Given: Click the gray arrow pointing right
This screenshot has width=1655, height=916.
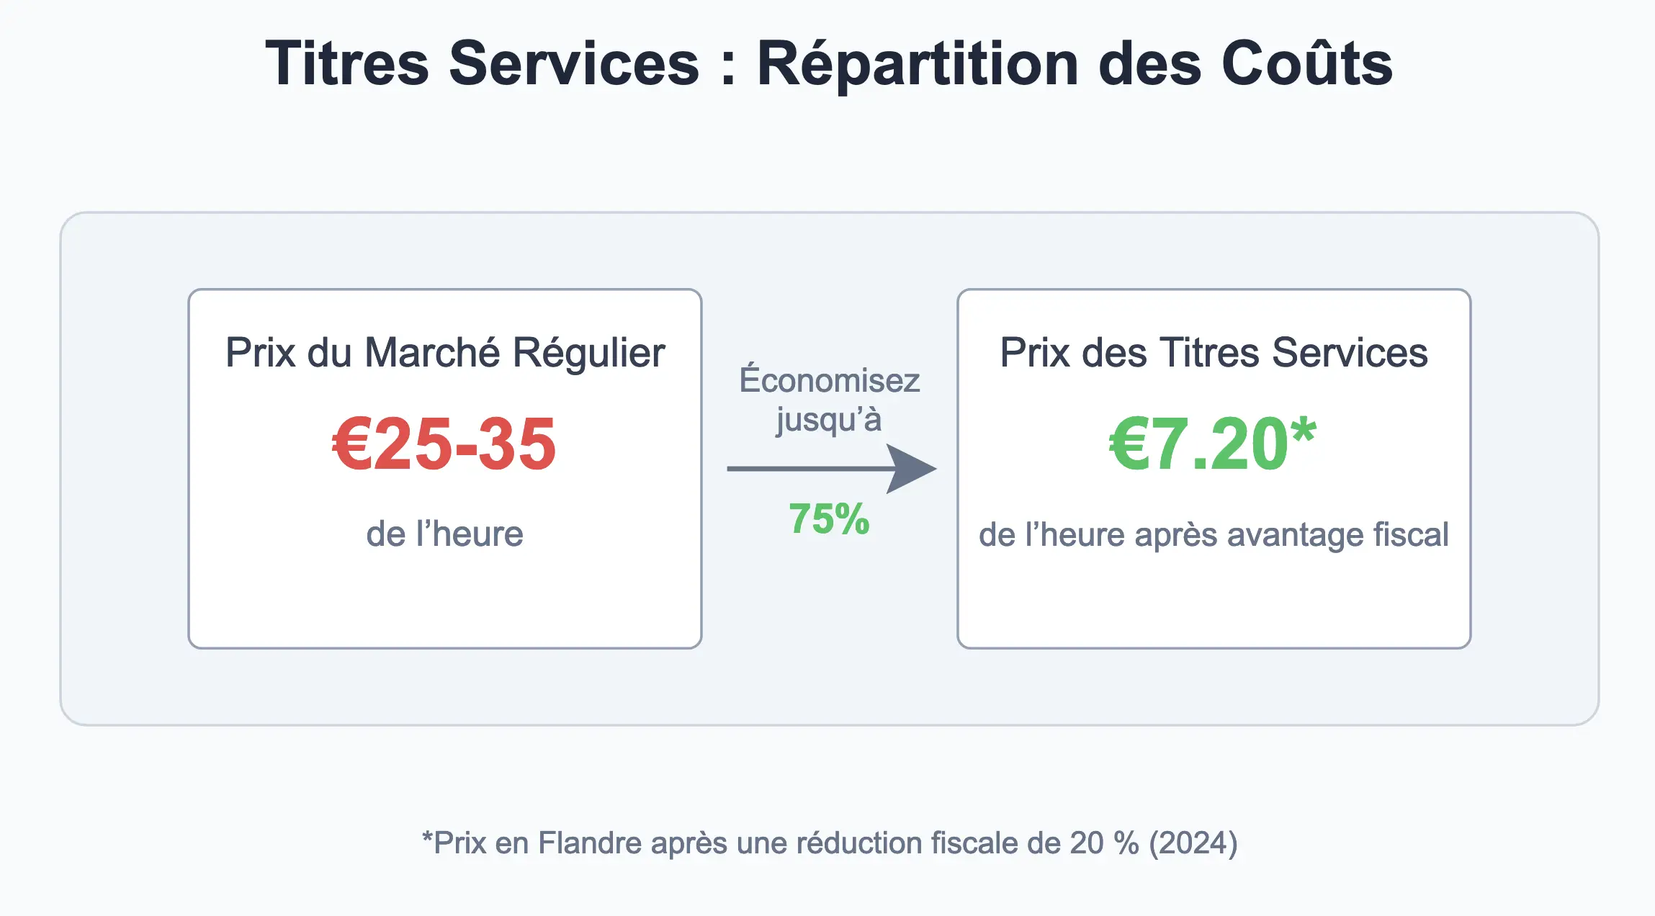Looking at the screenshot, I should 831,469.
